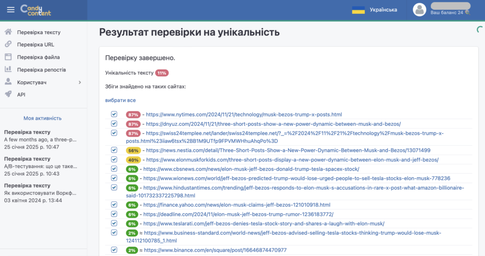
Task: Click the chain-link icon beside Перевірка URL
Action: (9, 44)
